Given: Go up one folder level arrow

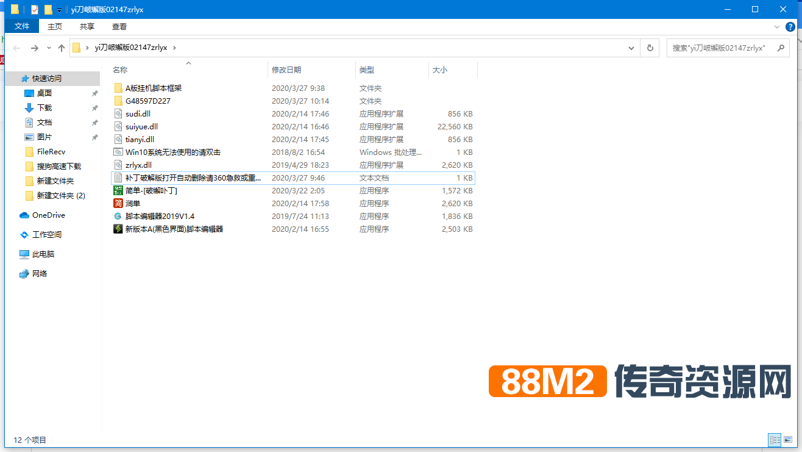Looking at the screenshot, I should click(x=62, y=48).
